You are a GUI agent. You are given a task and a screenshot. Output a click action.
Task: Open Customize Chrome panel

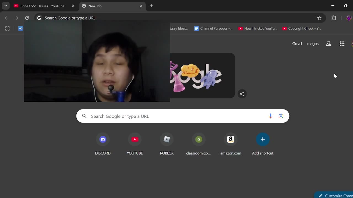(x=334, y=195)
